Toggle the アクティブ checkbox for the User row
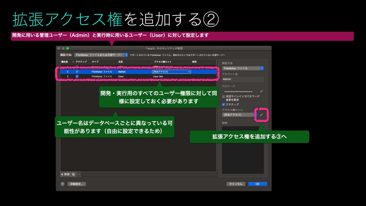The image size is (366, 206). tap(76, 76)
